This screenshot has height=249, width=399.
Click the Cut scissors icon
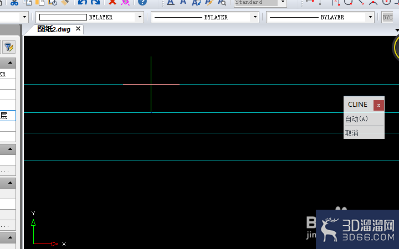[14, 3]
